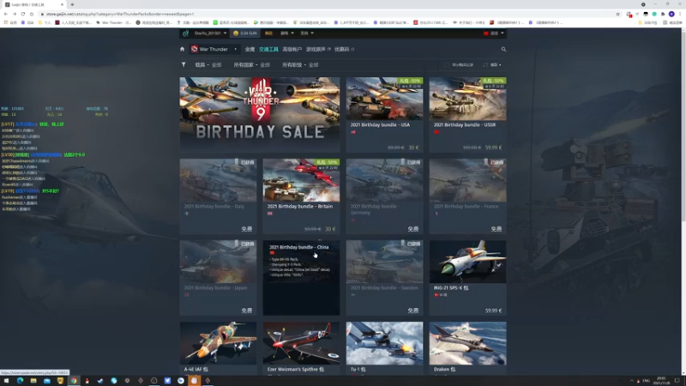Expand the support dropdown in top bar
The image size is (686, 386).
pos(307,33)
